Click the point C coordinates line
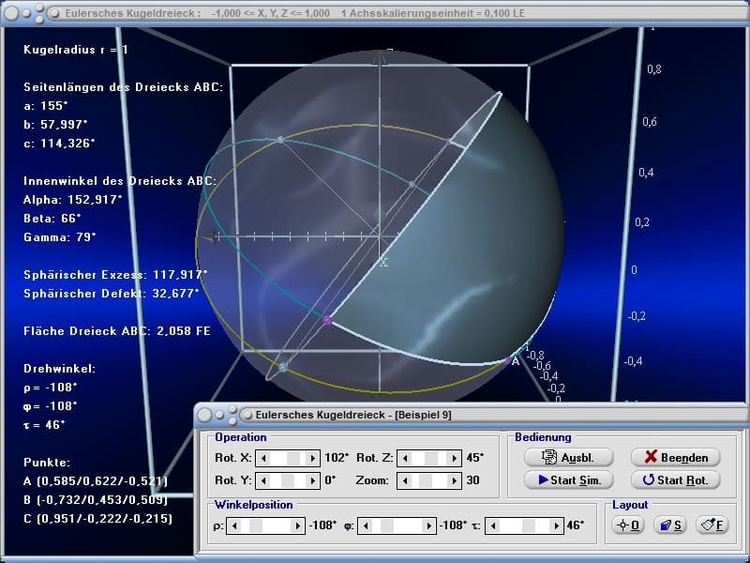 click(97, 519)
